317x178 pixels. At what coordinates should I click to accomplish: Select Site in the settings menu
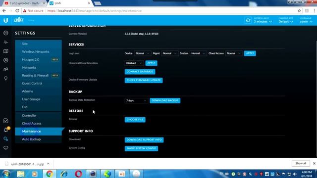[39, 44]
